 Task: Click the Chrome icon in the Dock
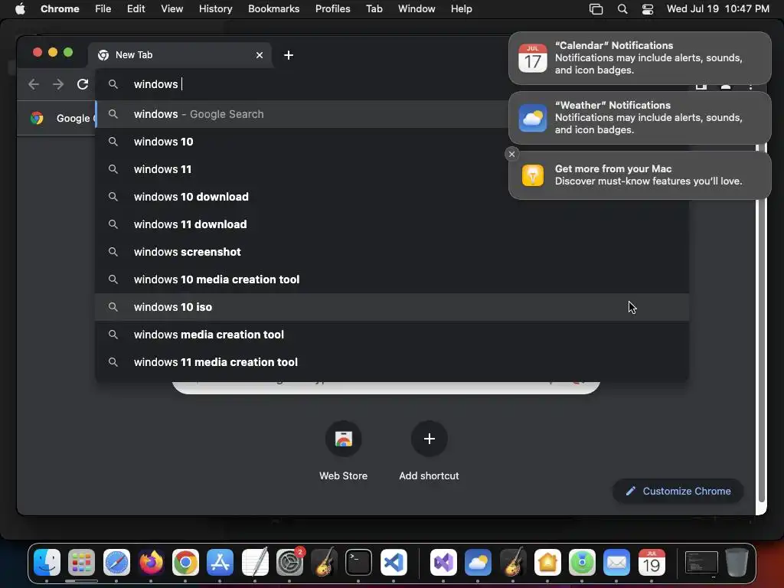(x=185, y=563)
